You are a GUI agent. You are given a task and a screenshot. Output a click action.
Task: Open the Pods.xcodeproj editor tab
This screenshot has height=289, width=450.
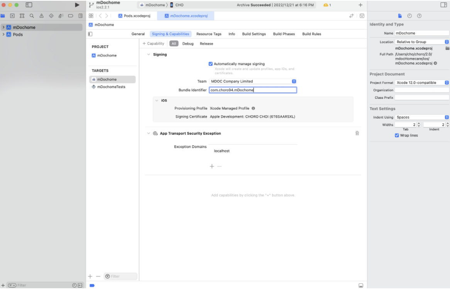coord(134,16)
